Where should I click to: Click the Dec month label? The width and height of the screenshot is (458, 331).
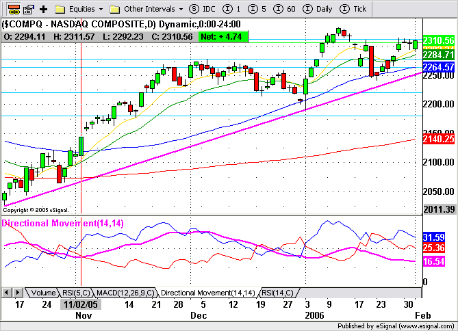coord(199,315)
